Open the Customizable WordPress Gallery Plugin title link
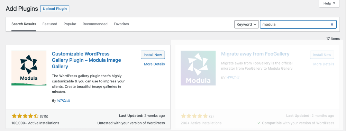The height and width of the screenshot is (131, 346). [x=86, y=60]
